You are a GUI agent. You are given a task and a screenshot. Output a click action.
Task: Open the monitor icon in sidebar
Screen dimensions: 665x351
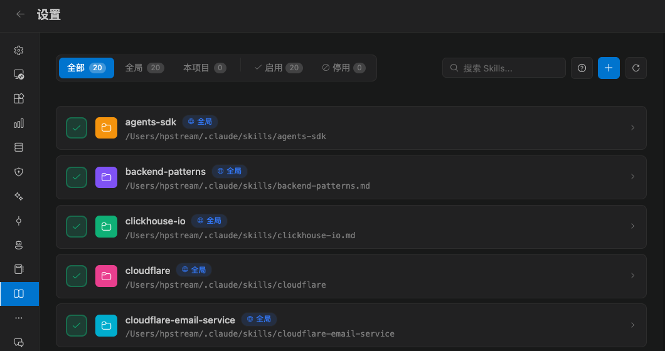(x=19, y=75)
